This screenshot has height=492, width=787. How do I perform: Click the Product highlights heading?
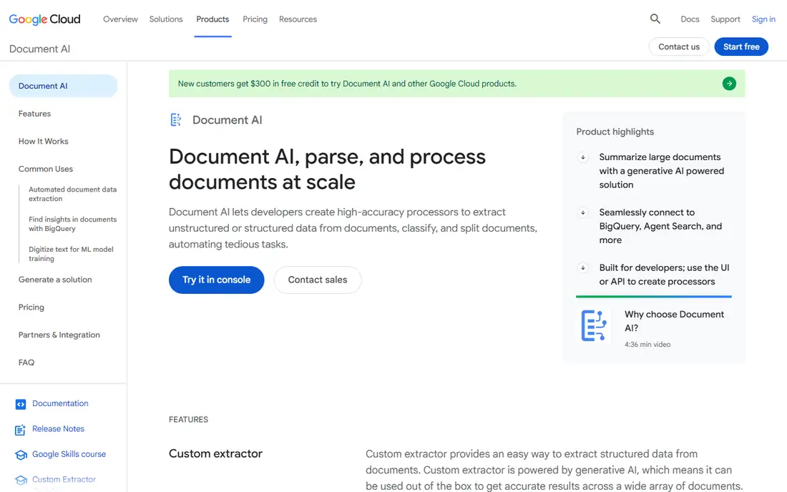click(x=615, y=132)
